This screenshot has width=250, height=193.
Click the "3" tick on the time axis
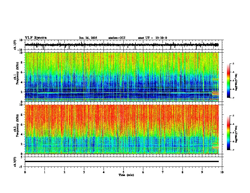[x=84, y=172]
